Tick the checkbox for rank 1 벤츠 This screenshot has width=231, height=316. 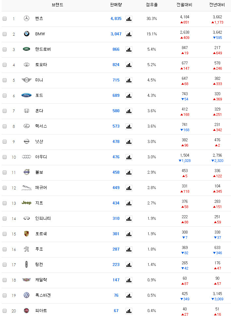tap(5, 19)
